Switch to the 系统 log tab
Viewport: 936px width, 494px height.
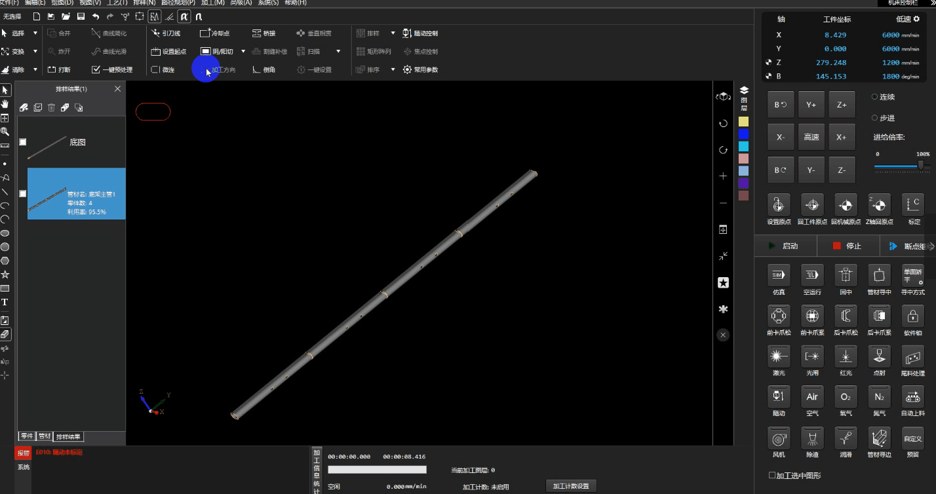(x=24, y=467)
